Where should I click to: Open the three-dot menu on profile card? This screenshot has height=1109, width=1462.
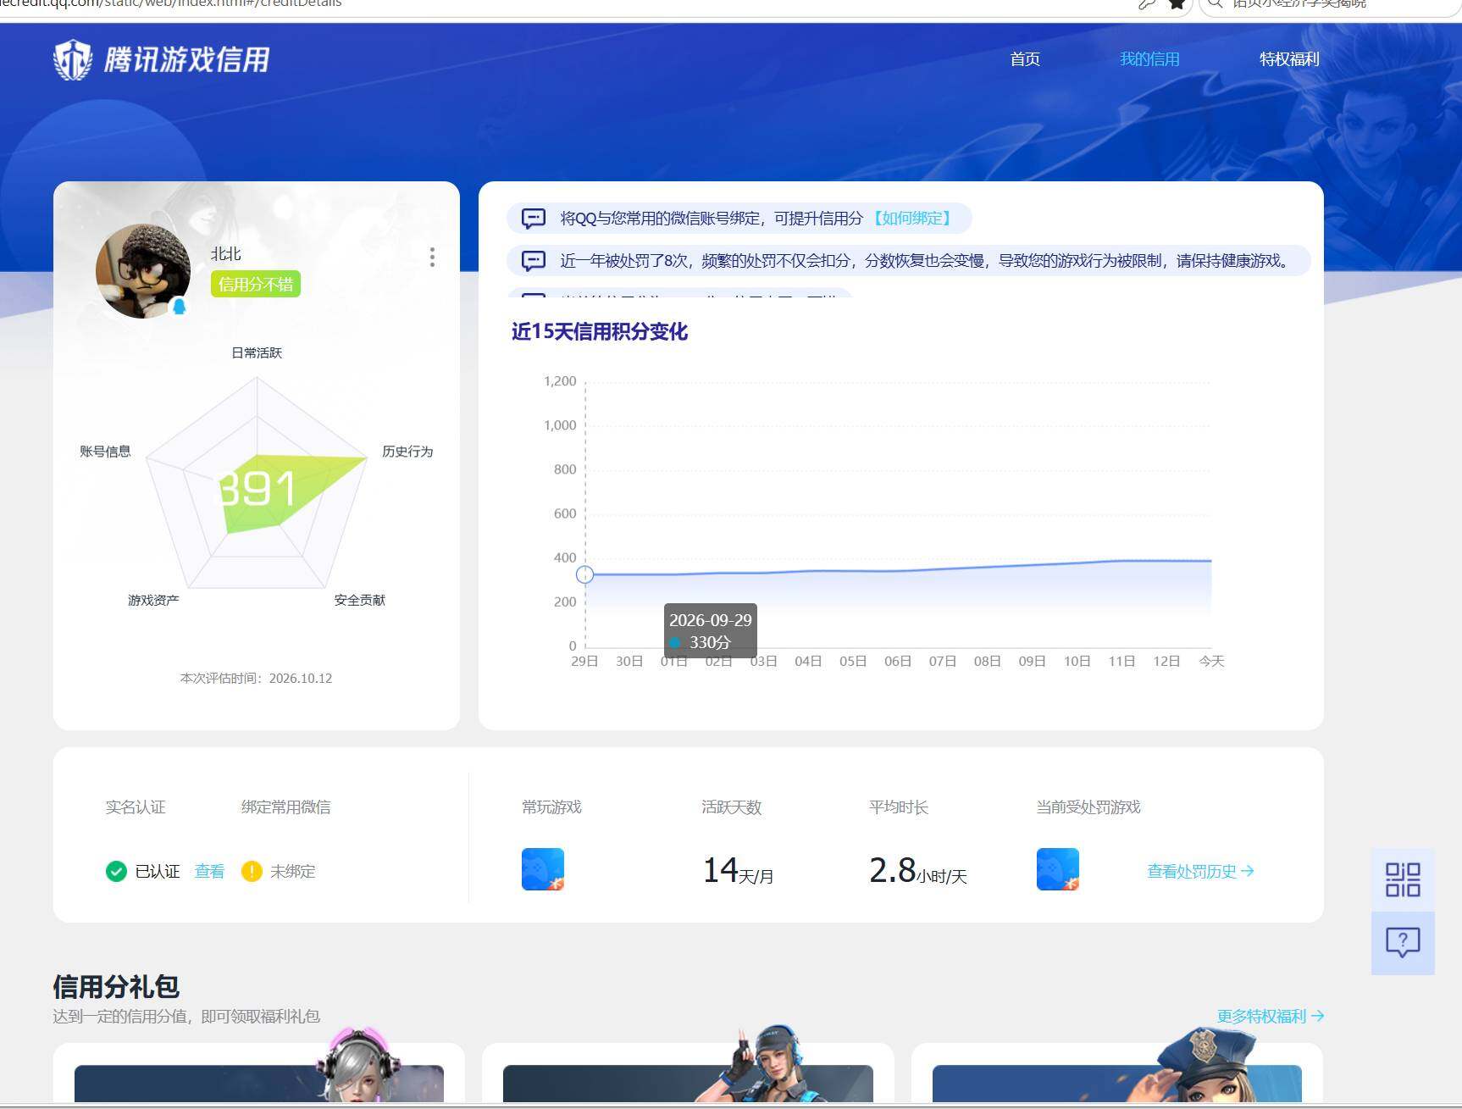[x=432, y=258]
